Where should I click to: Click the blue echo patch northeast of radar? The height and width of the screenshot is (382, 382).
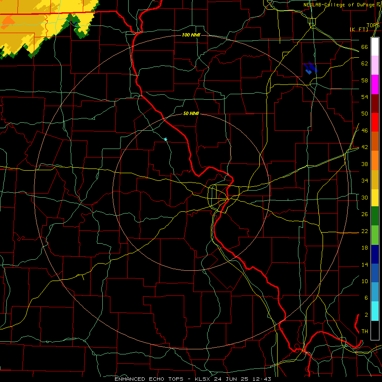click(x=310, y=68)
